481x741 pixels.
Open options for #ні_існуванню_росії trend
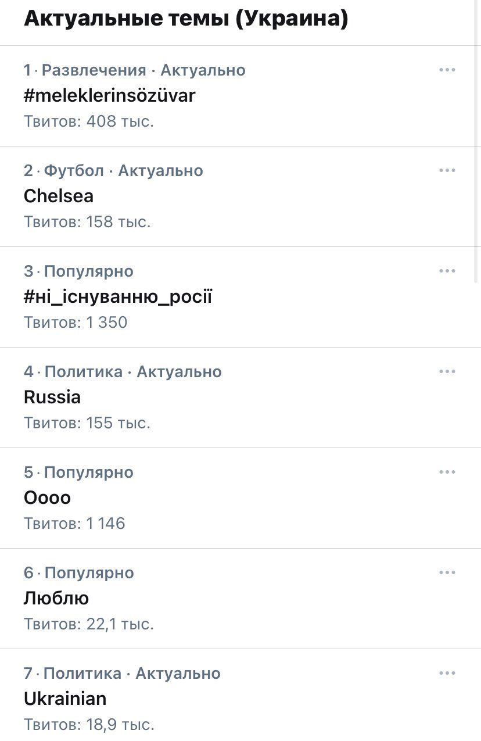tap(447, 271)
